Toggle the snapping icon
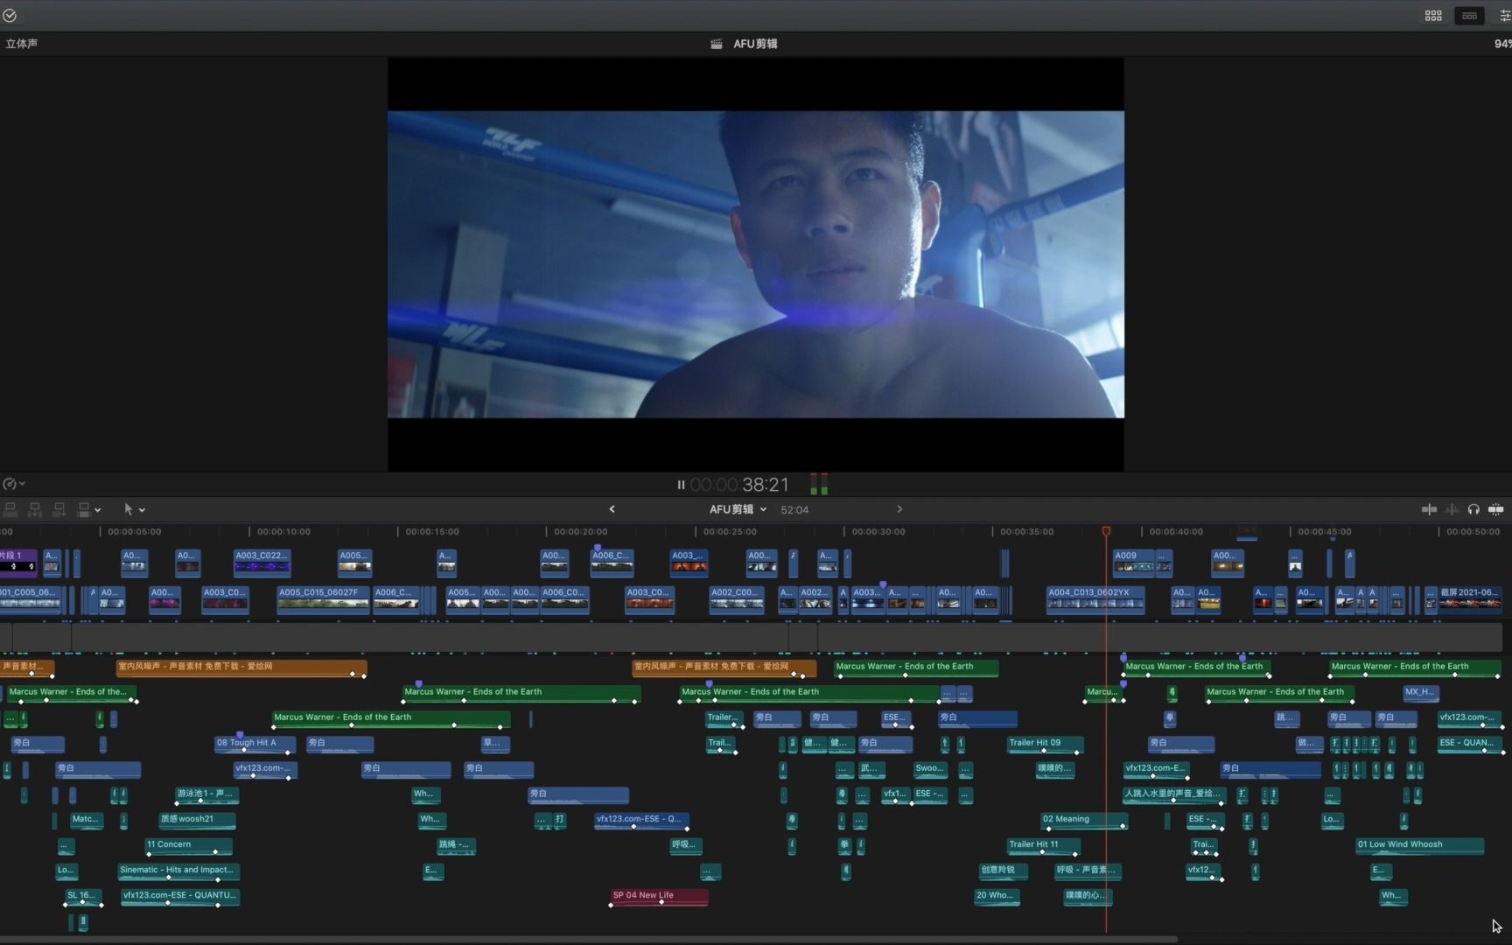1512x945 pixels. point(1496,509)
